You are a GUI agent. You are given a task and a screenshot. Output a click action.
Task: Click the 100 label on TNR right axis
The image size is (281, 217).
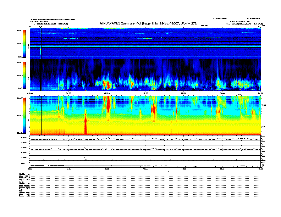[x=264, y=105]
